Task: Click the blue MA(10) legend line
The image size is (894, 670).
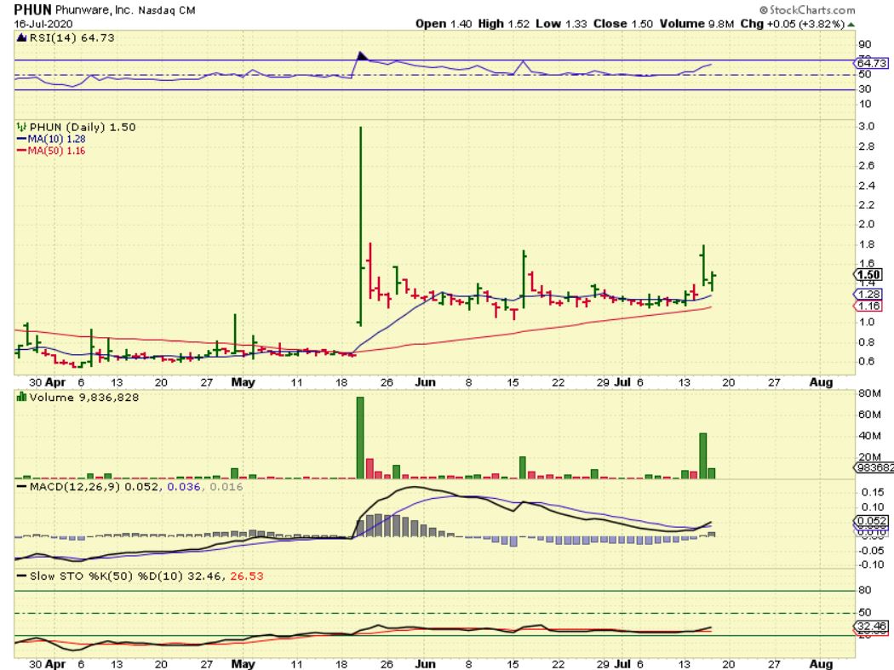Action: [x=21, y=139]
